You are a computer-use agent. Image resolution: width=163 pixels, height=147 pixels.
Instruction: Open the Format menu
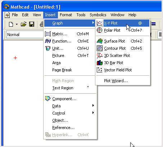pyautogui.click(x=66, y=15)
